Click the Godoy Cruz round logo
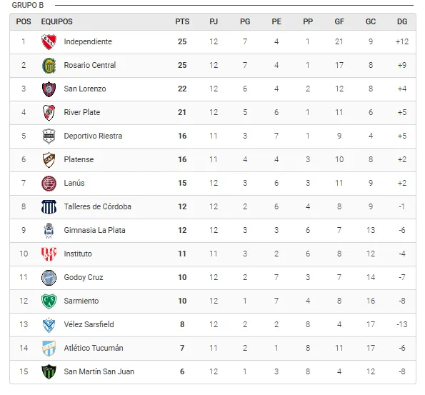Screen dimensions: 425x395 coord(49,278)
